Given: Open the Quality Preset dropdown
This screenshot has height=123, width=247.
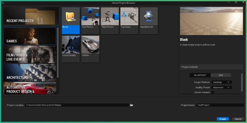Looking at the screenshot, I should pos(221,87).
